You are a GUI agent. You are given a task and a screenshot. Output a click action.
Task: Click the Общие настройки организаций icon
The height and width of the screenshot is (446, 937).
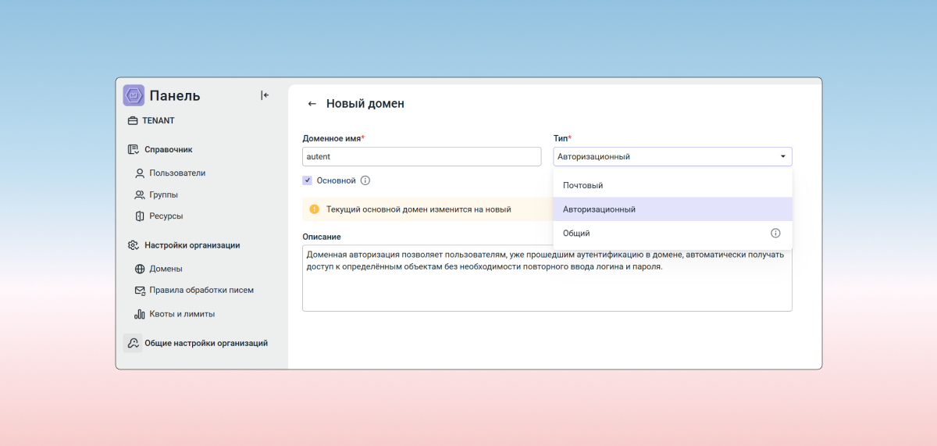pyautogui.click(x=133, y=343)
